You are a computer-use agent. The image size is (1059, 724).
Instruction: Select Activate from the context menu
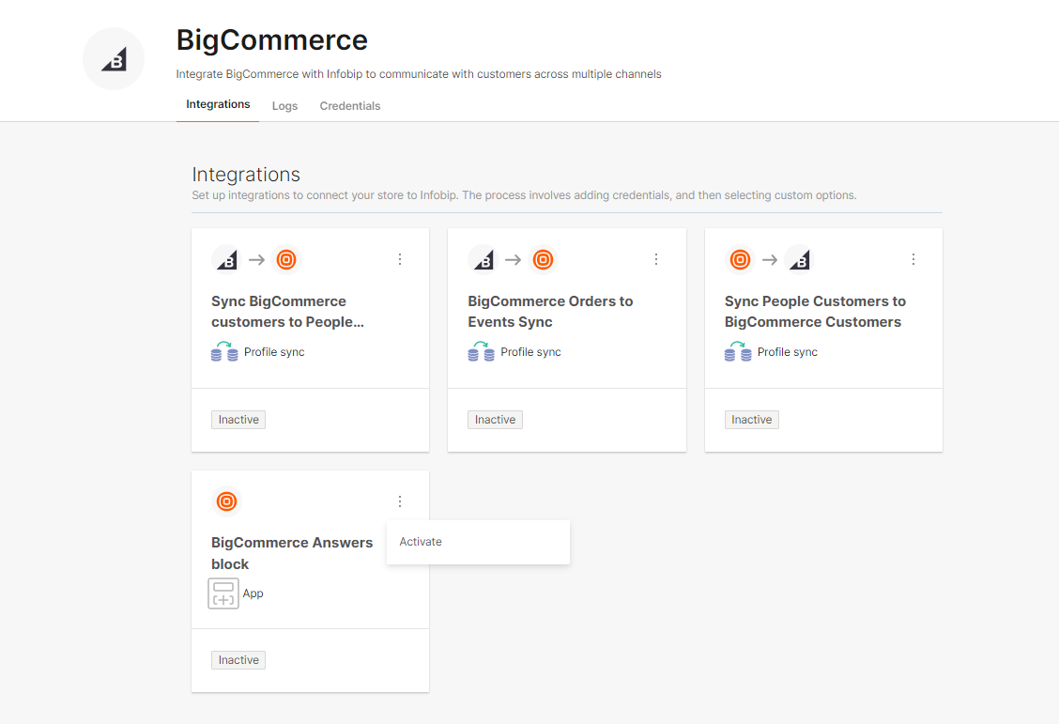[x=421, y=542]
